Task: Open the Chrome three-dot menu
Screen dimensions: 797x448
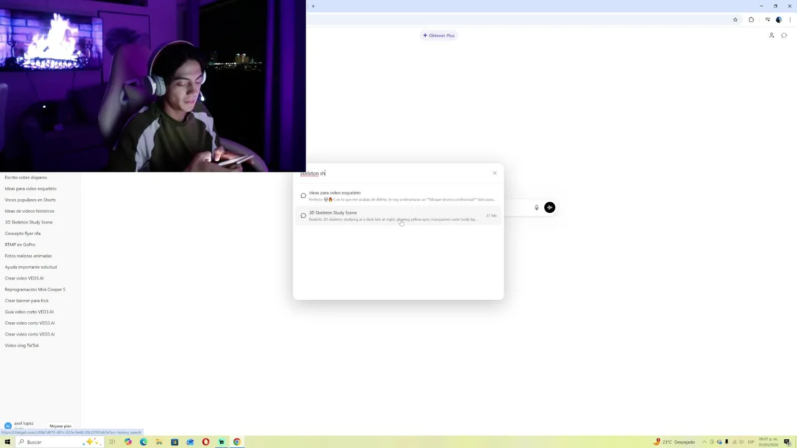Action: 789,20
